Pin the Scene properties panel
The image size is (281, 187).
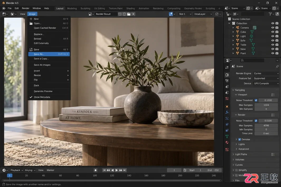click(277, 66)
